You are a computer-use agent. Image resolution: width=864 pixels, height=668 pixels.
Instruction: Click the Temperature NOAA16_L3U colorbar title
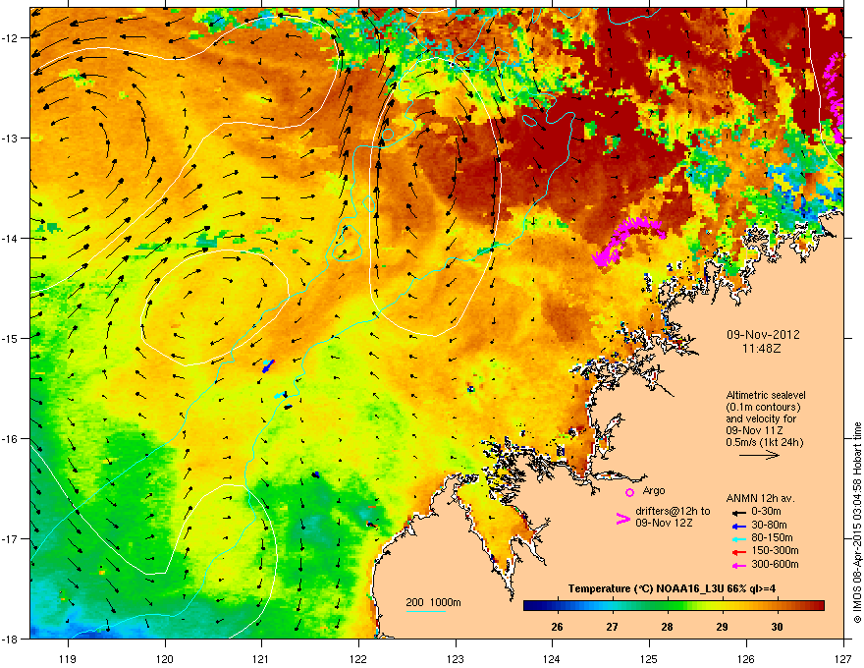coord(672,589)
